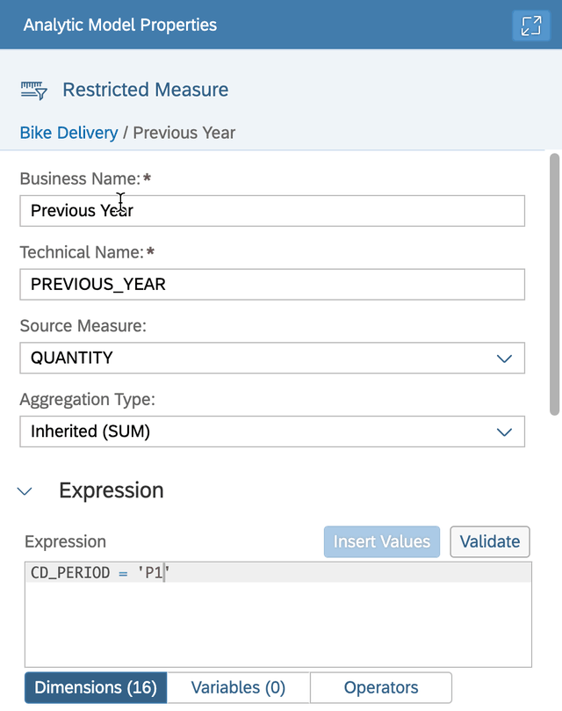
Task: Open the Operators tab
Action: 381,687
